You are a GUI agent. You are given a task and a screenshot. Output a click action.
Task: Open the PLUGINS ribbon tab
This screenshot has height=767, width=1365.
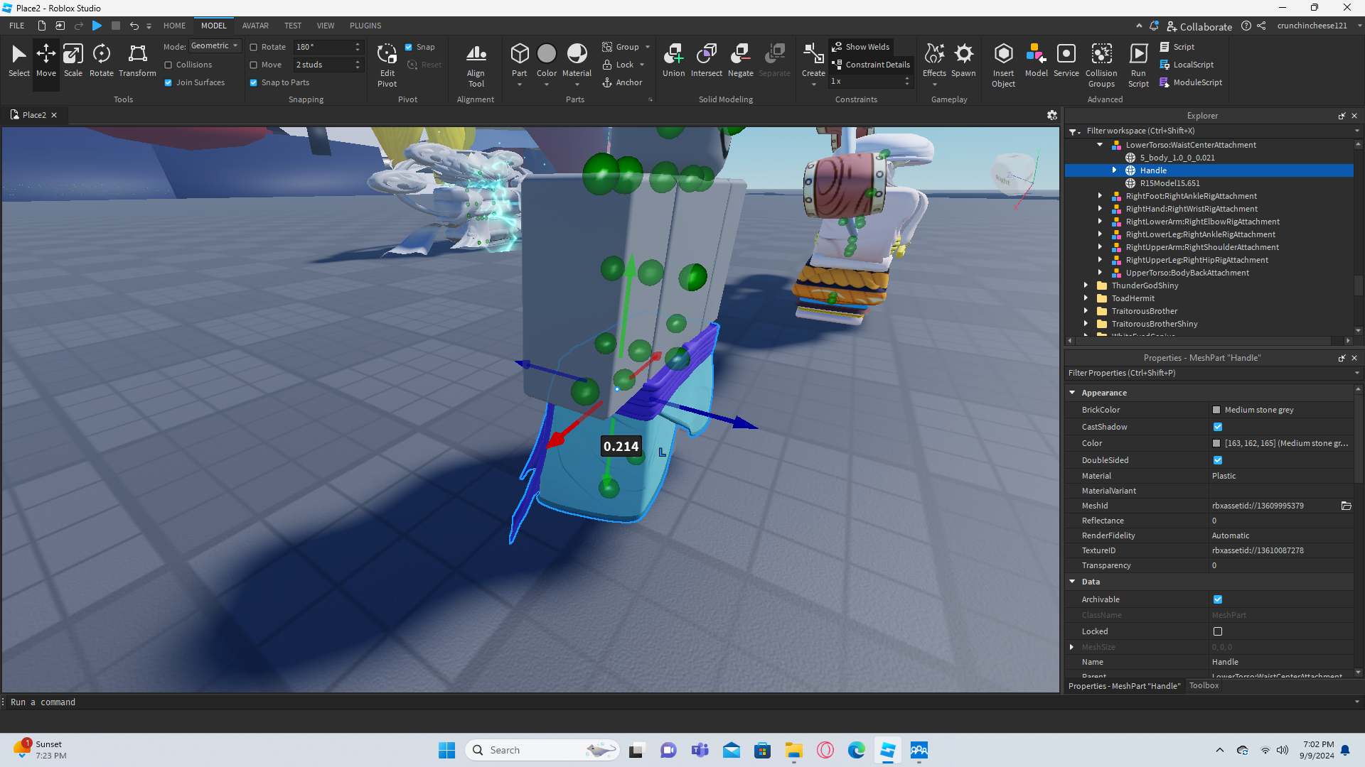tap(365, 26)
